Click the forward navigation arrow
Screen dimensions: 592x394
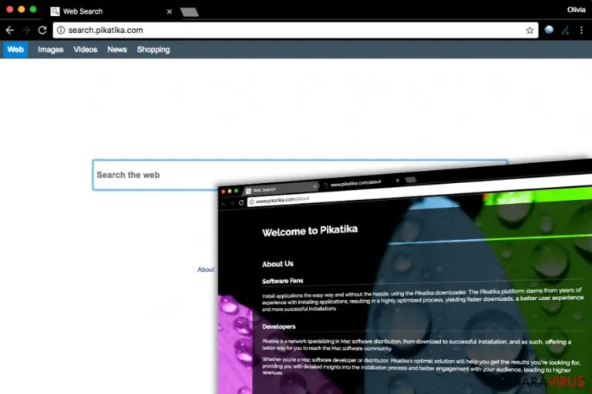click(26, 30)
